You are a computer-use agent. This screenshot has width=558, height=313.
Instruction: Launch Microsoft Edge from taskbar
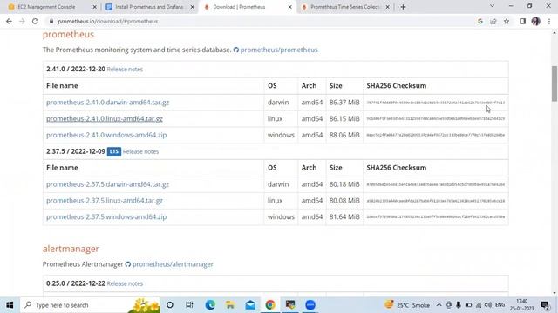210,305
